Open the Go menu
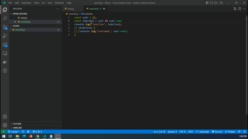This screenshot has height=139, width=248. pyautogui.click(x=43, y=3)
